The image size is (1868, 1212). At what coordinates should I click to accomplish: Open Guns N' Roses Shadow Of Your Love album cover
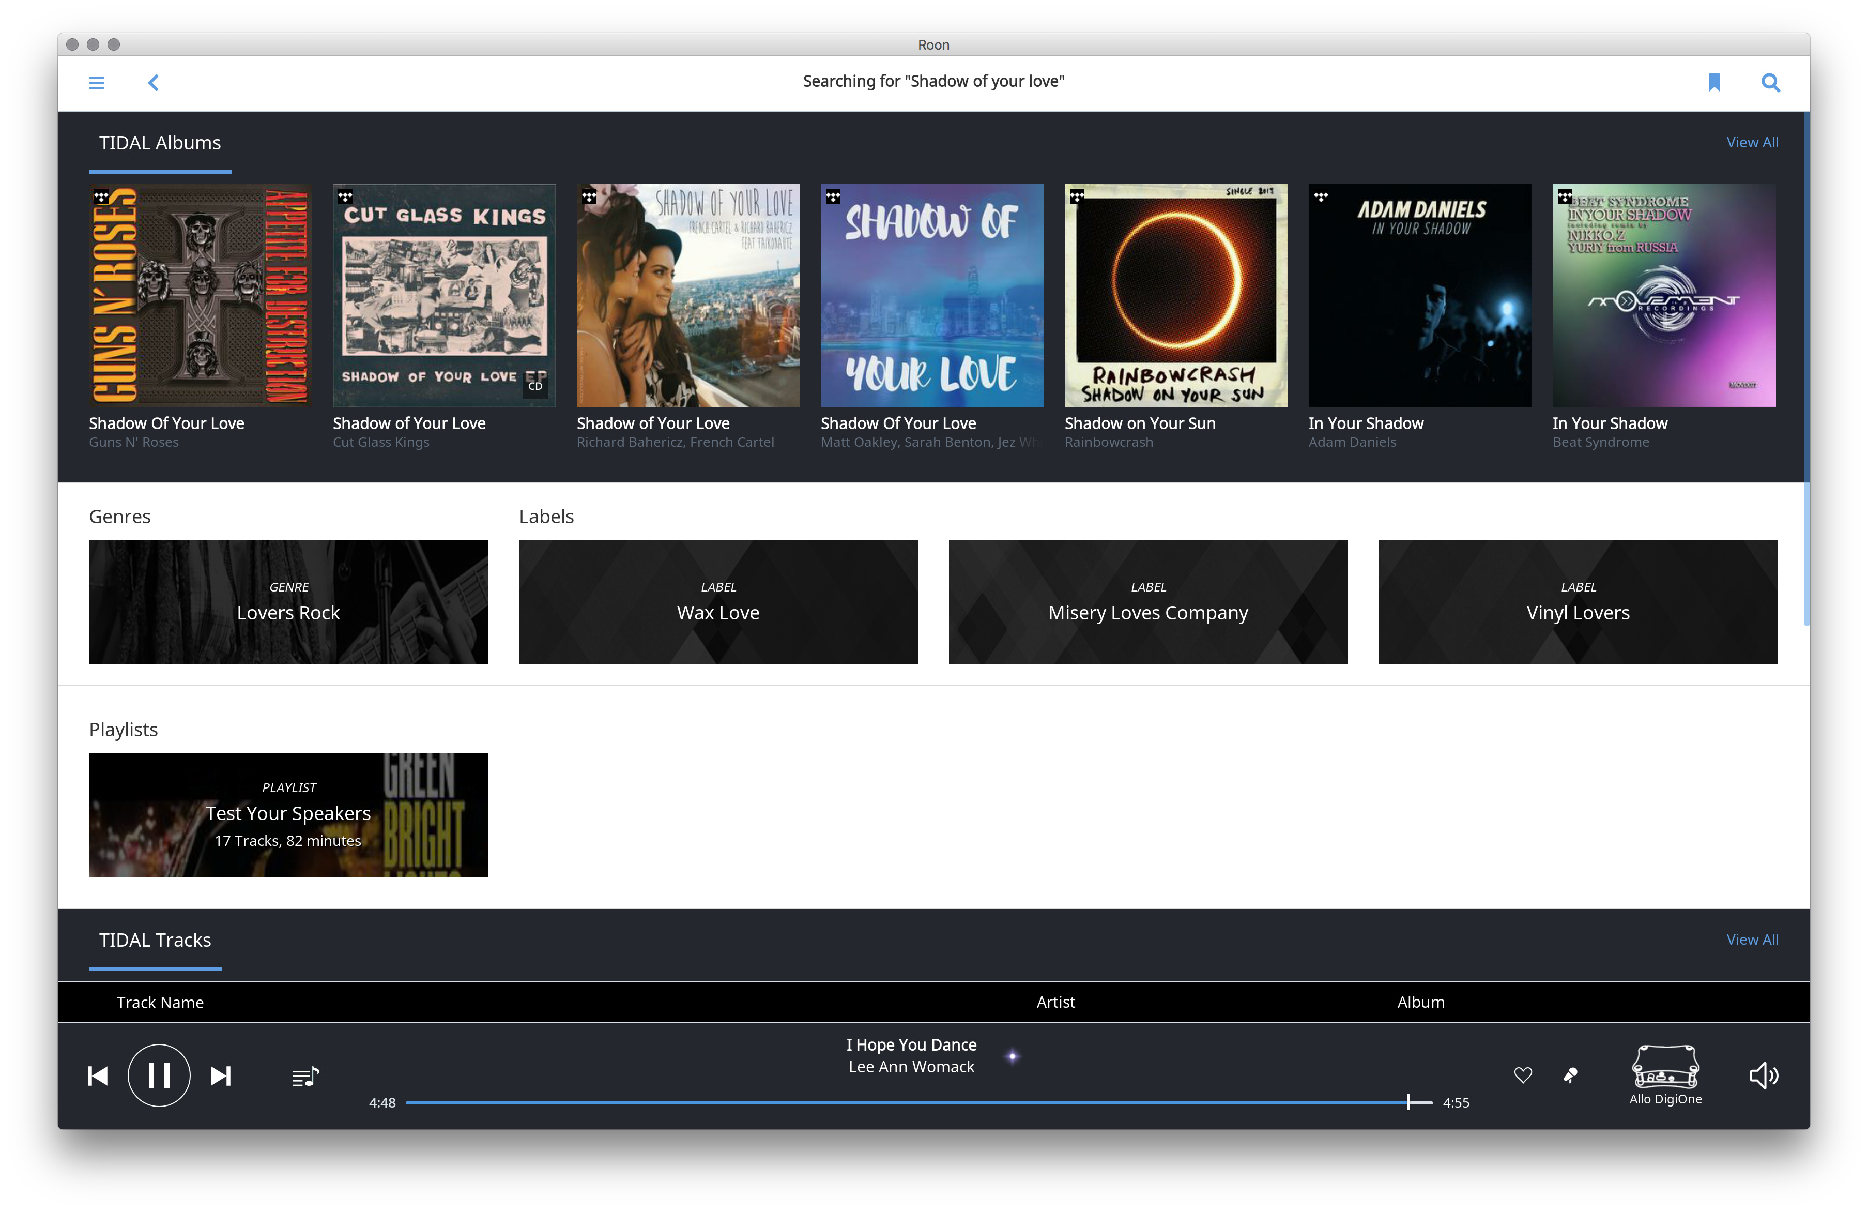(200, 296)
